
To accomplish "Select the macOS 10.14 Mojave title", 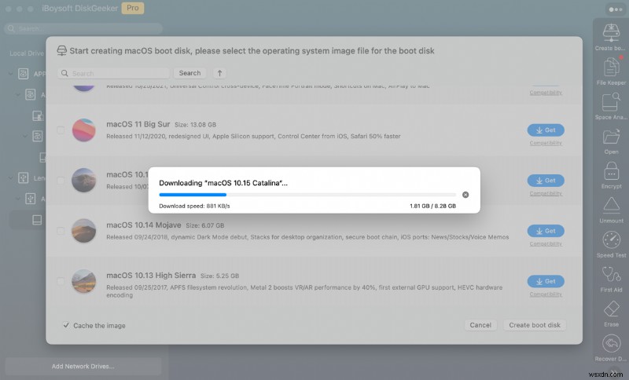I will pos(144,225).
